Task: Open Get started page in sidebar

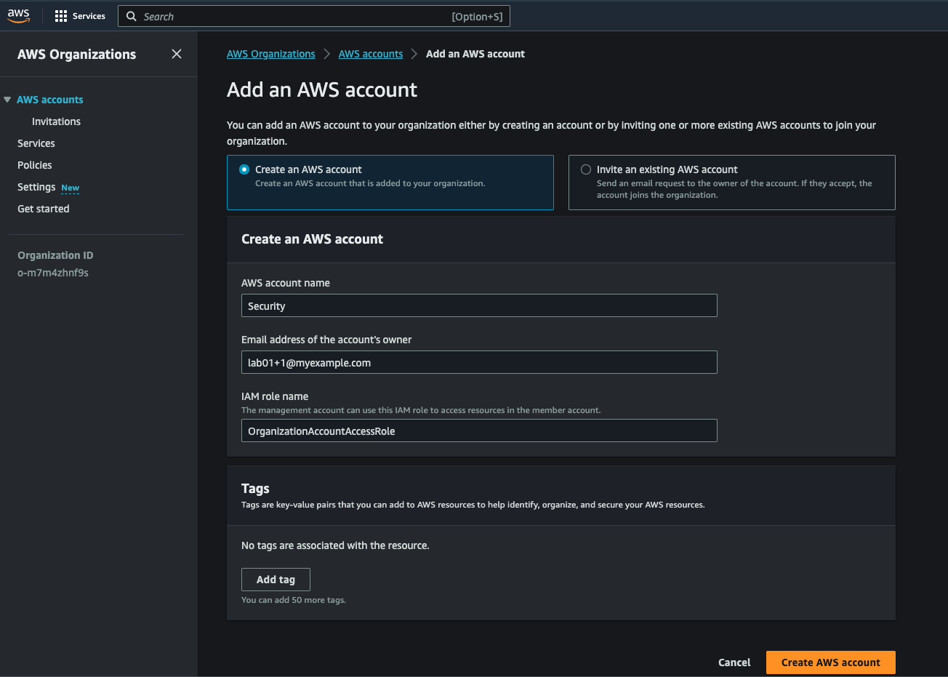Action: (44, 209)
